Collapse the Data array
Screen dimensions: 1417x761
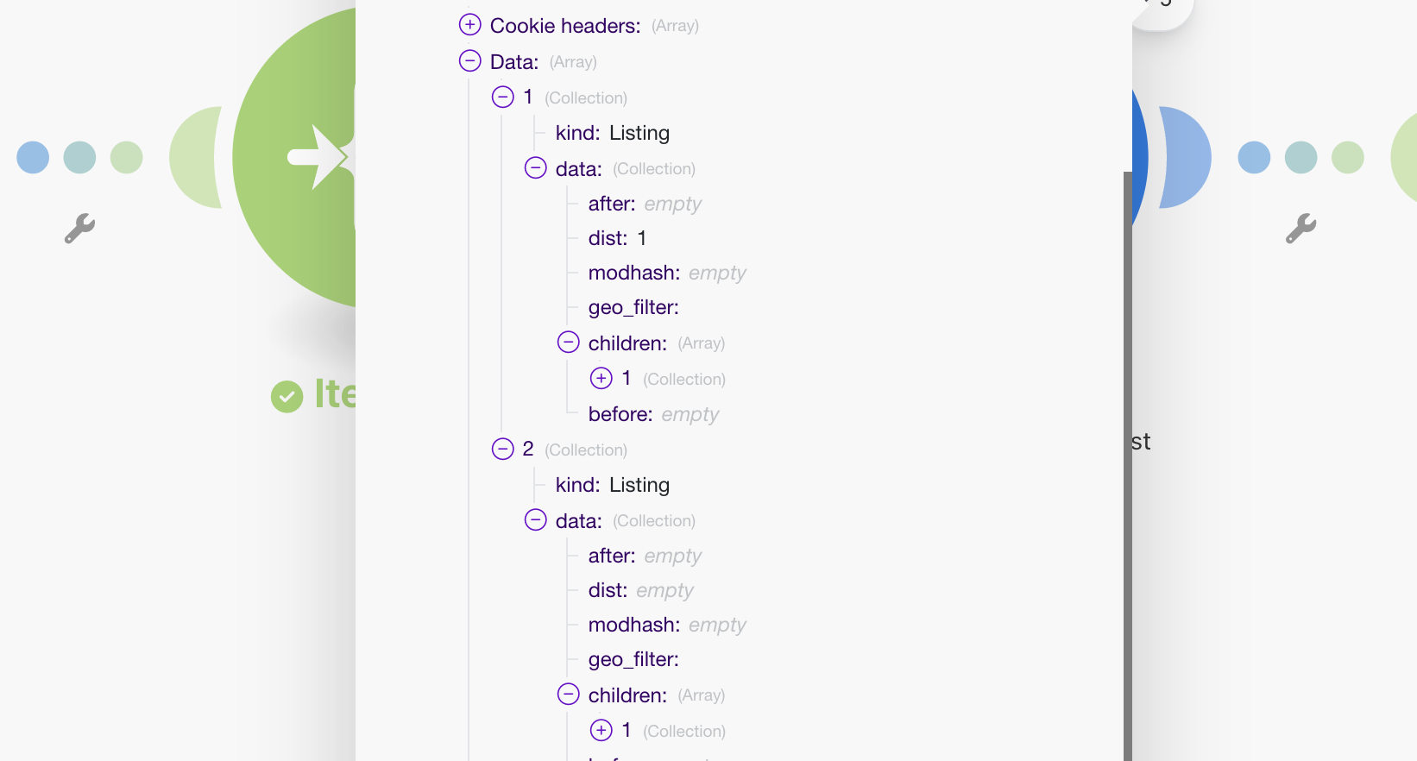point(470,60)
